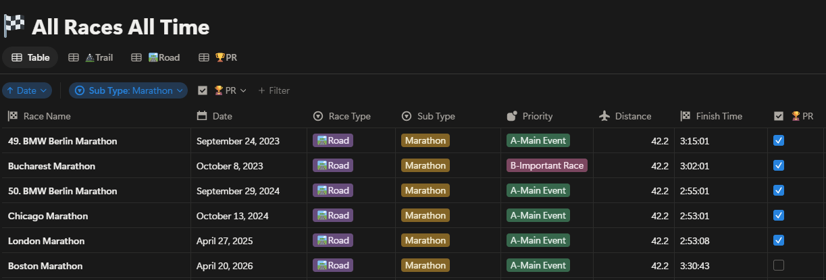
Task: Click Marathon tag in Chicago Marathon row
Action: tap(425, 215)
